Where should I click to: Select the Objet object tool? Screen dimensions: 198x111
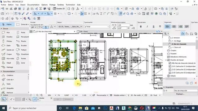(x=7, y=63)
